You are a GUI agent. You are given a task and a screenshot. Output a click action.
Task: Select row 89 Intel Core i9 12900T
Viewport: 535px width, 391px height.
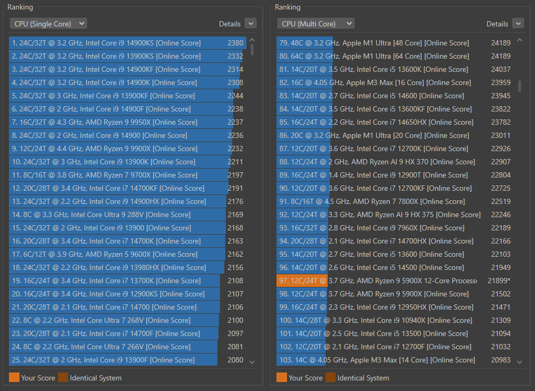[395, 175]
